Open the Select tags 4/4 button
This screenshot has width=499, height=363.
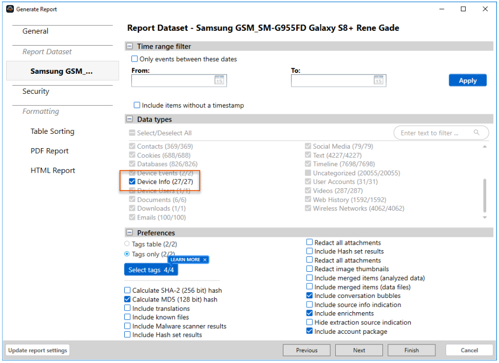(x=151, y=270)
